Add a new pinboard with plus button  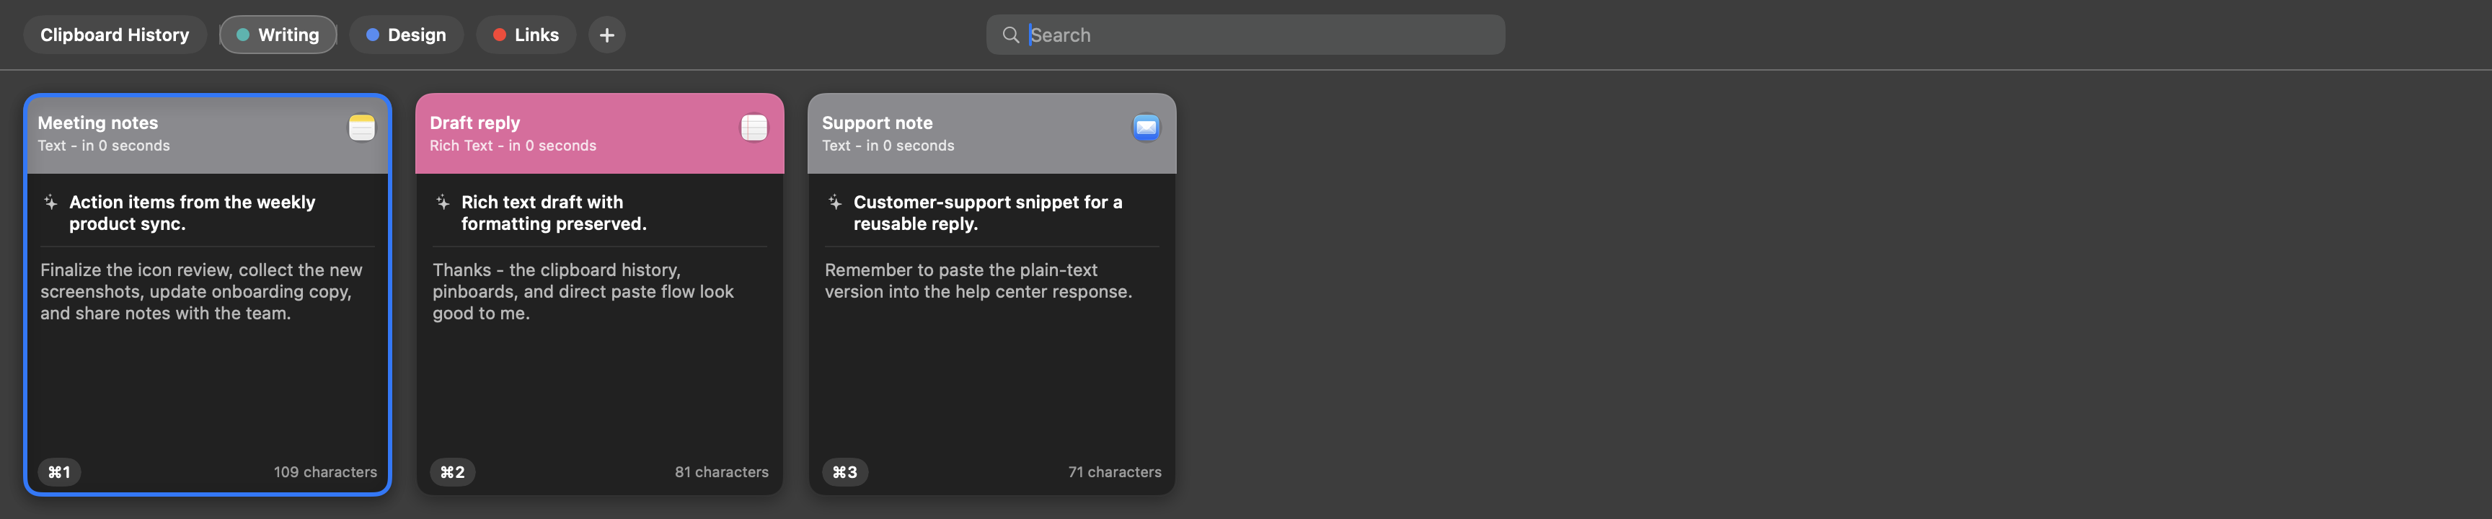pos(606,35)
